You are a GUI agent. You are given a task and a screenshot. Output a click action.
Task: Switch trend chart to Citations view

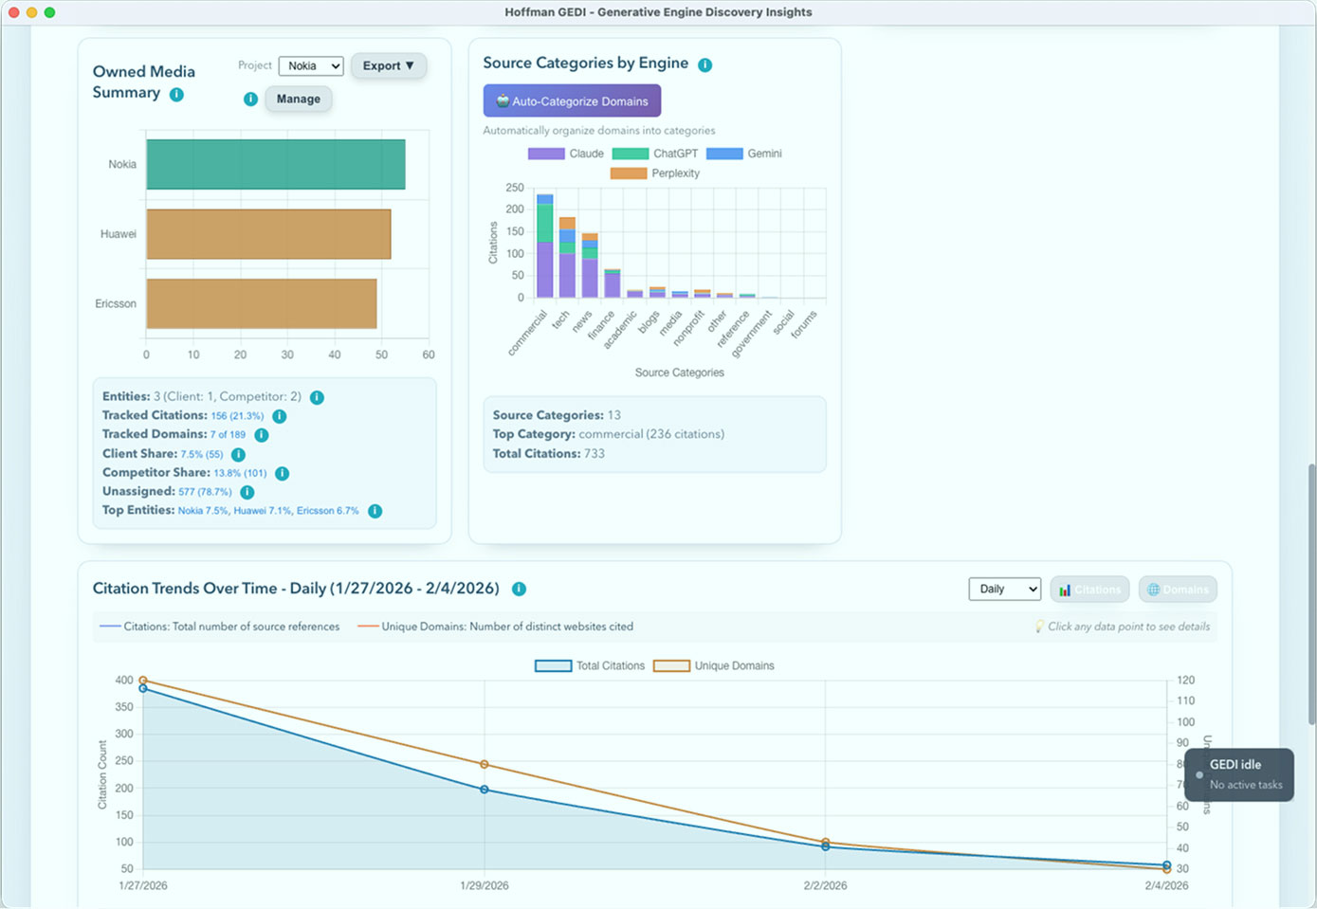1089,590
